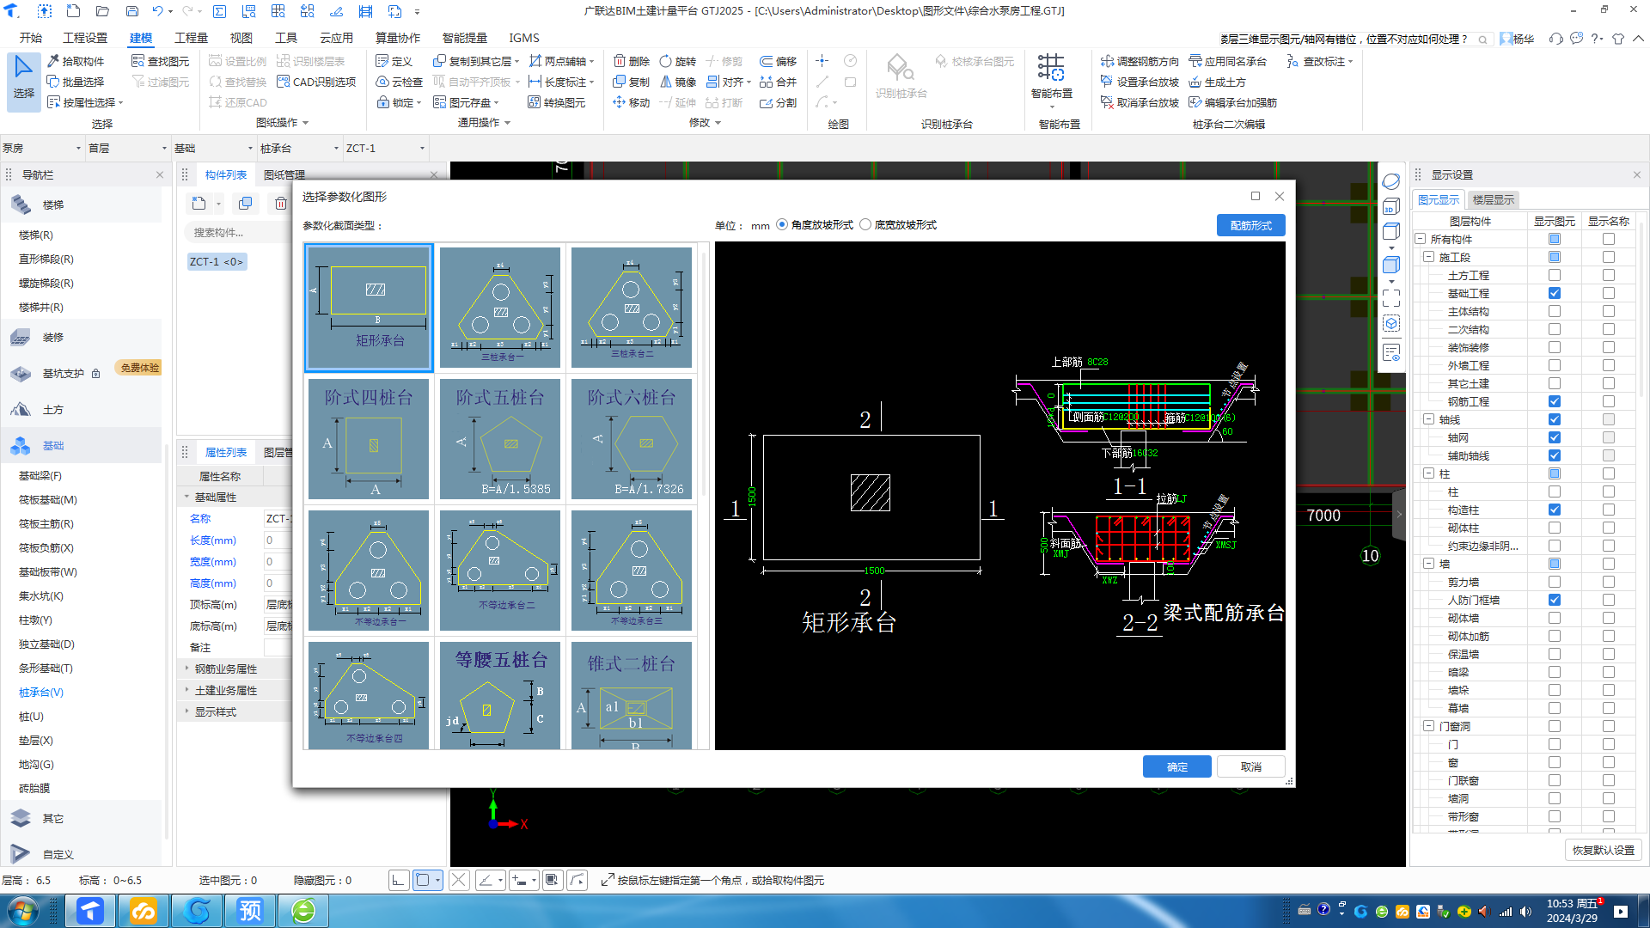Open the Windows Start button
Screen dimensions: 1650x928
(23, 910)
